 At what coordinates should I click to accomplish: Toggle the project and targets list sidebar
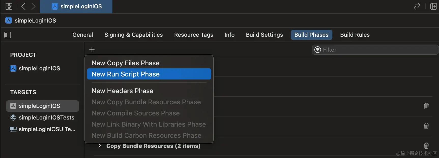tap(8, 35)
